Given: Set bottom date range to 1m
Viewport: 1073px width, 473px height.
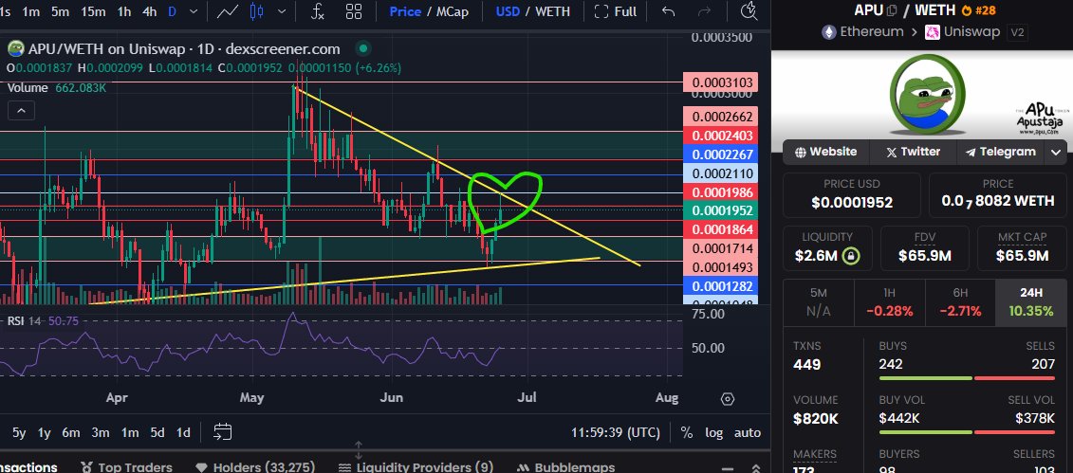Looking at the screenshot, I should [130, 432].
